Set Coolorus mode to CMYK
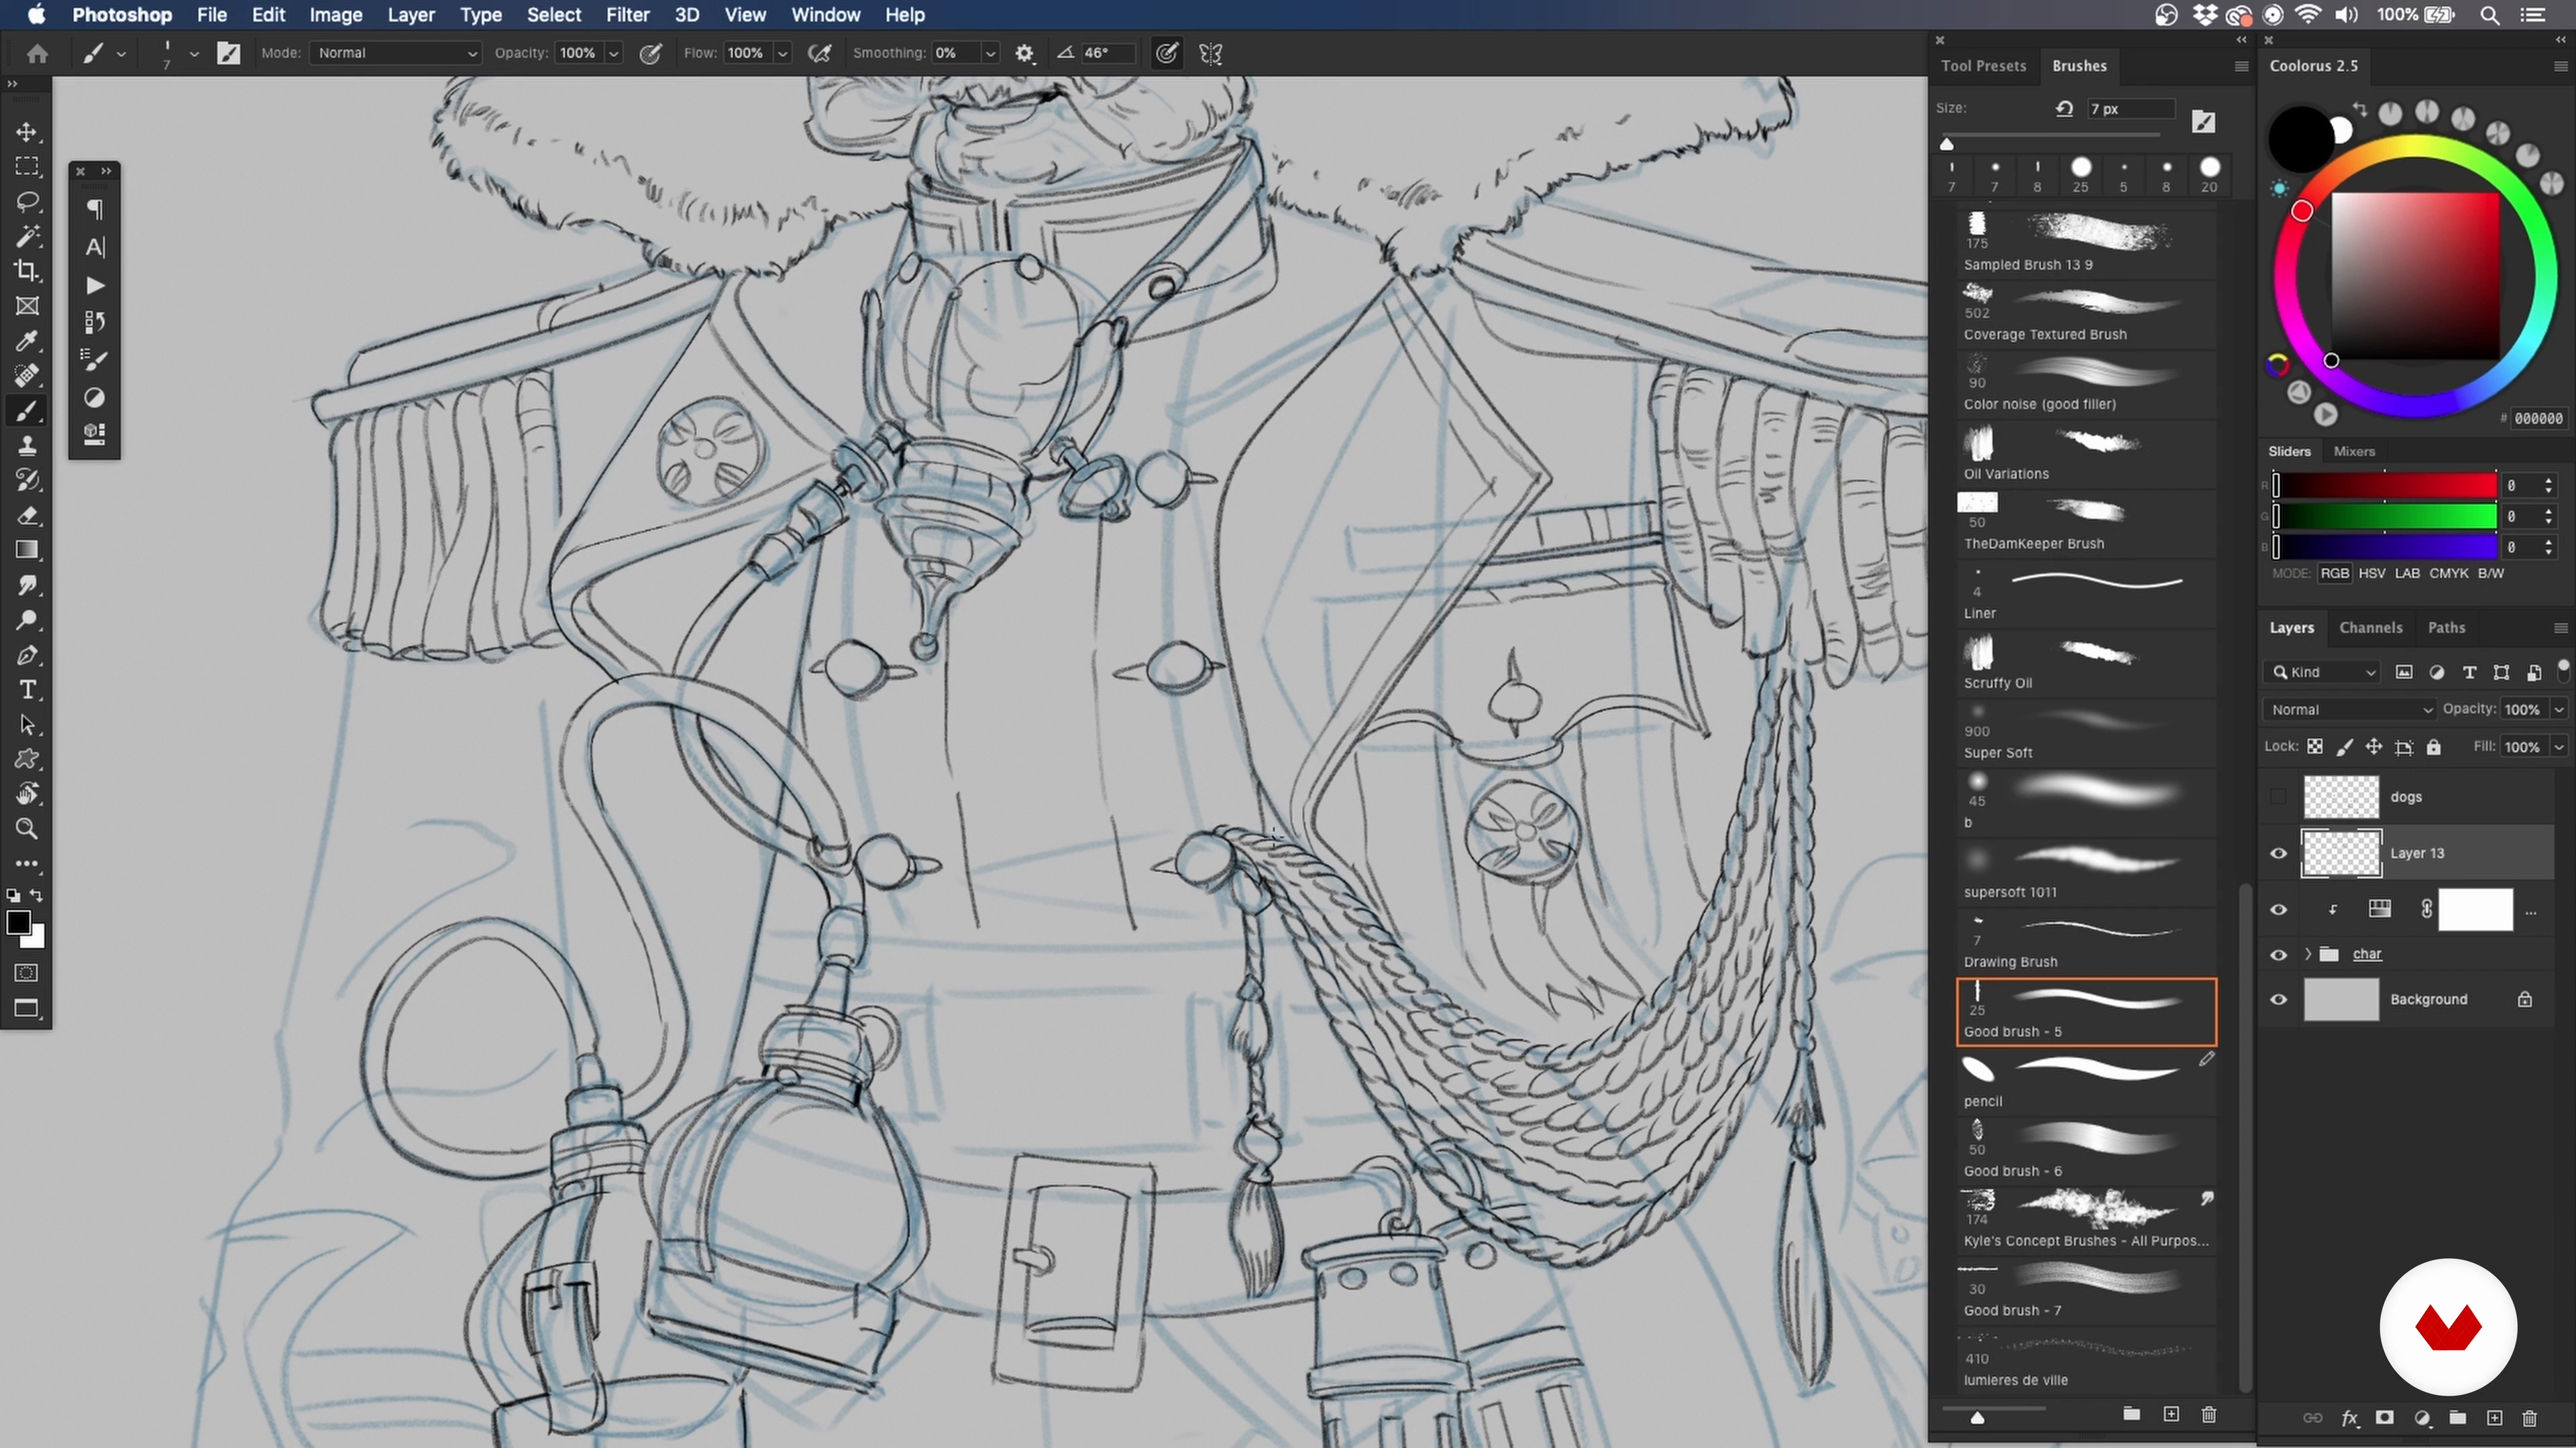The height and width of the screenshot is (1448, 2576). coord(2449,574)
